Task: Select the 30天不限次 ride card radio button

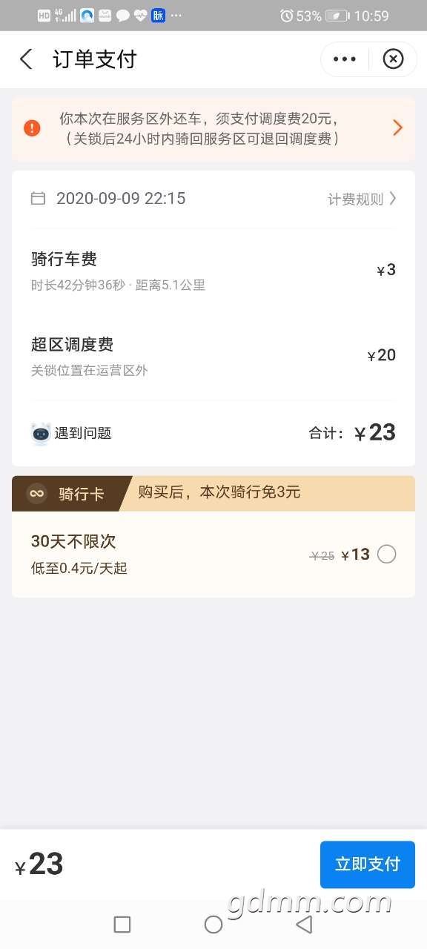Action: pyautogui.click(x=387, y=554)
